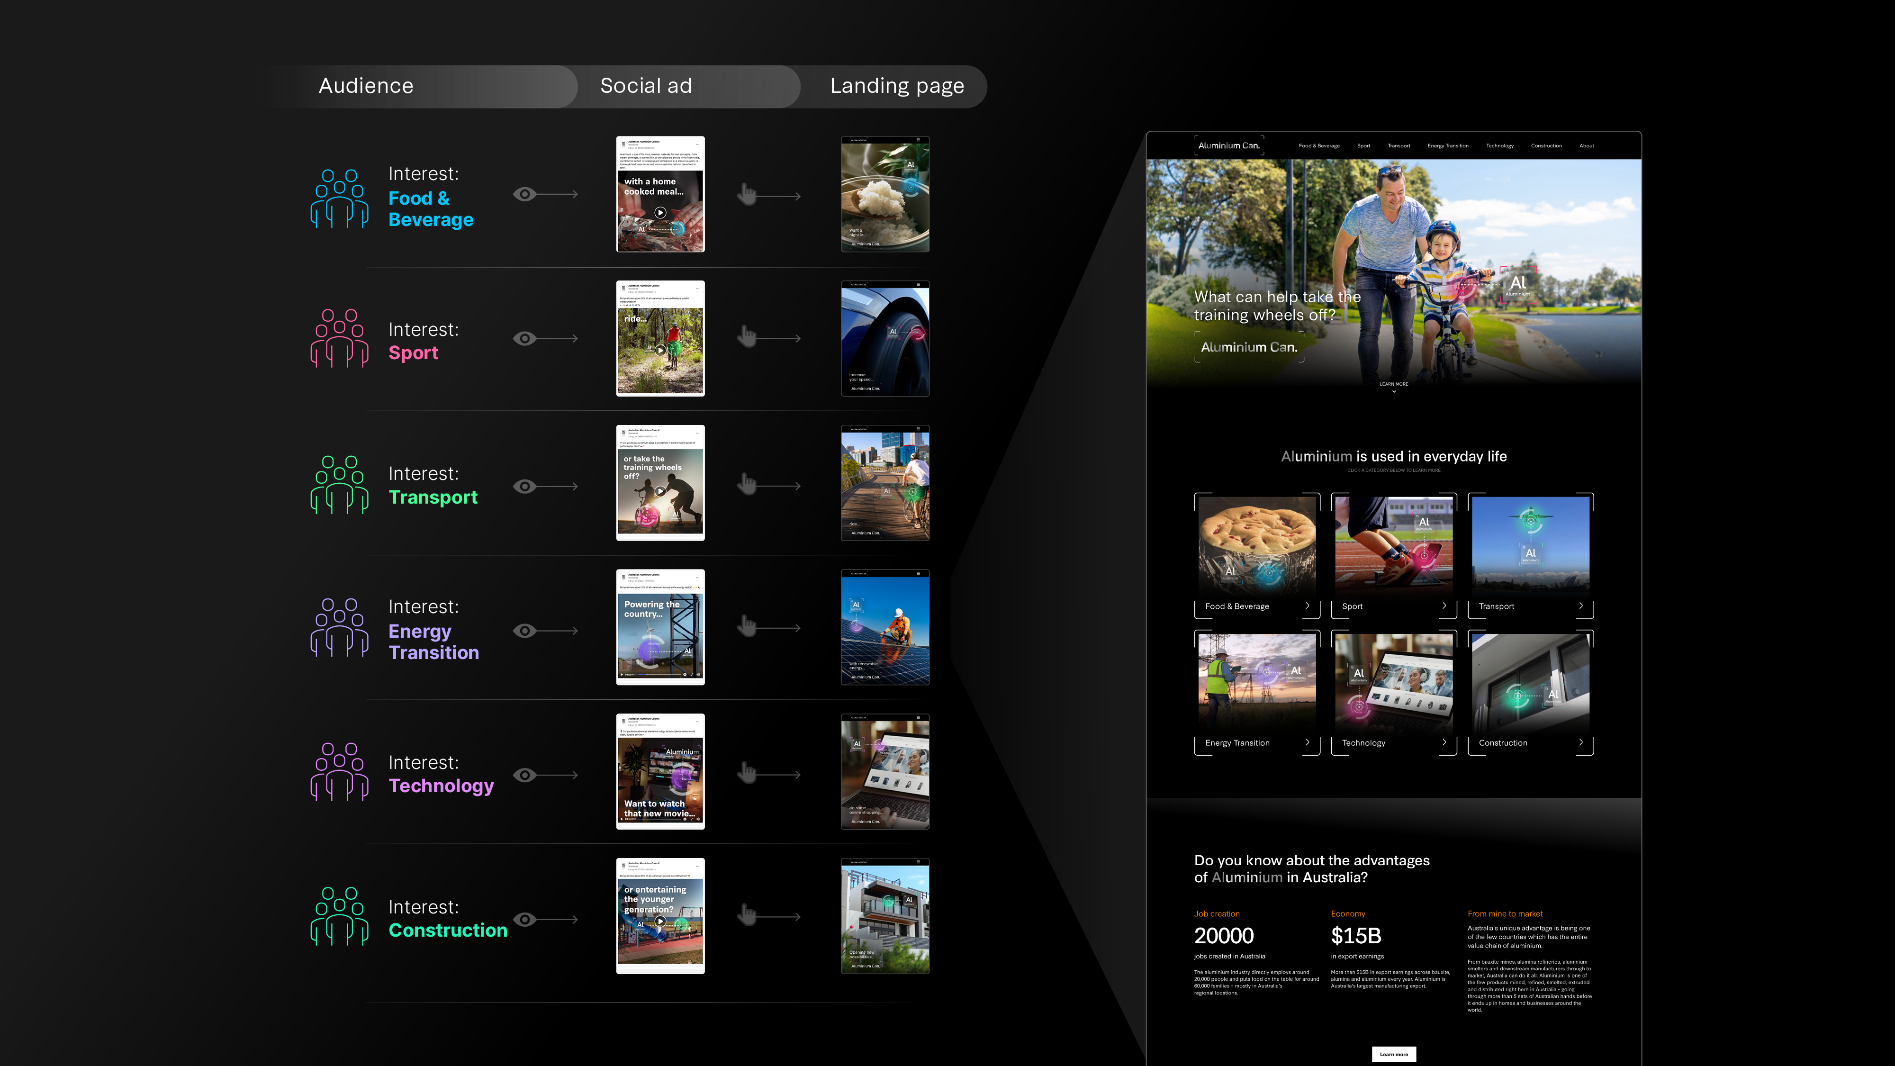Expand Food & Beverage category card chevron
Screen dimensions: 1895x1066
[1307, 606]
